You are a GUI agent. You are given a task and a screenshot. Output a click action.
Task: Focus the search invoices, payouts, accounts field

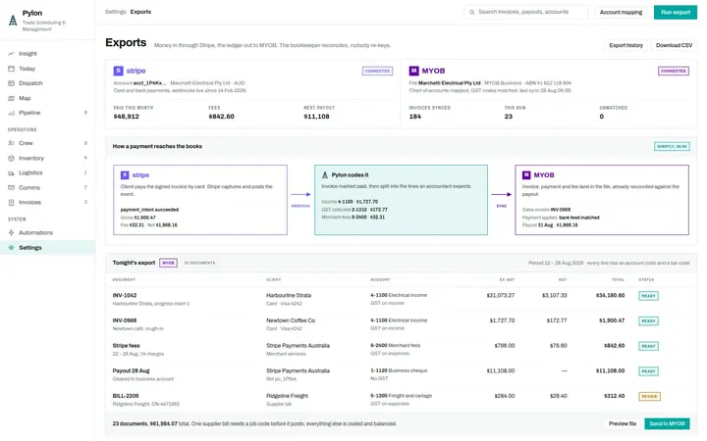[526, 12]
